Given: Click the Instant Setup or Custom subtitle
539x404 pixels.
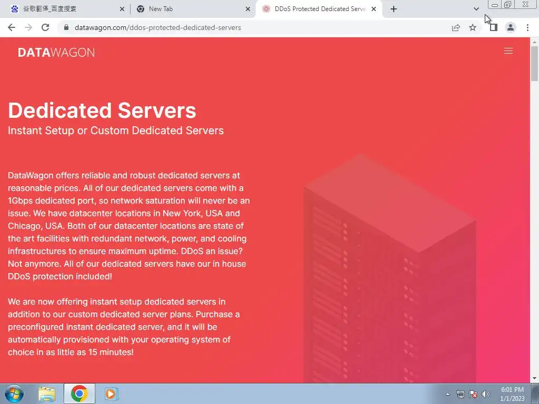Looking at the screenshot, I should 116,130.
